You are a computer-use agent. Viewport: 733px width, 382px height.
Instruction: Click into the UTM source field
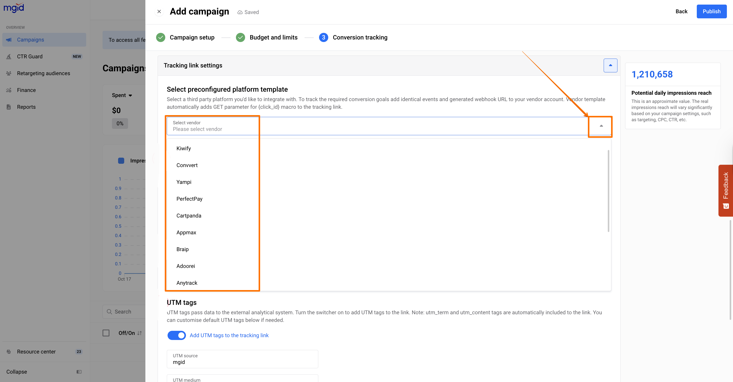coord(242,359)
